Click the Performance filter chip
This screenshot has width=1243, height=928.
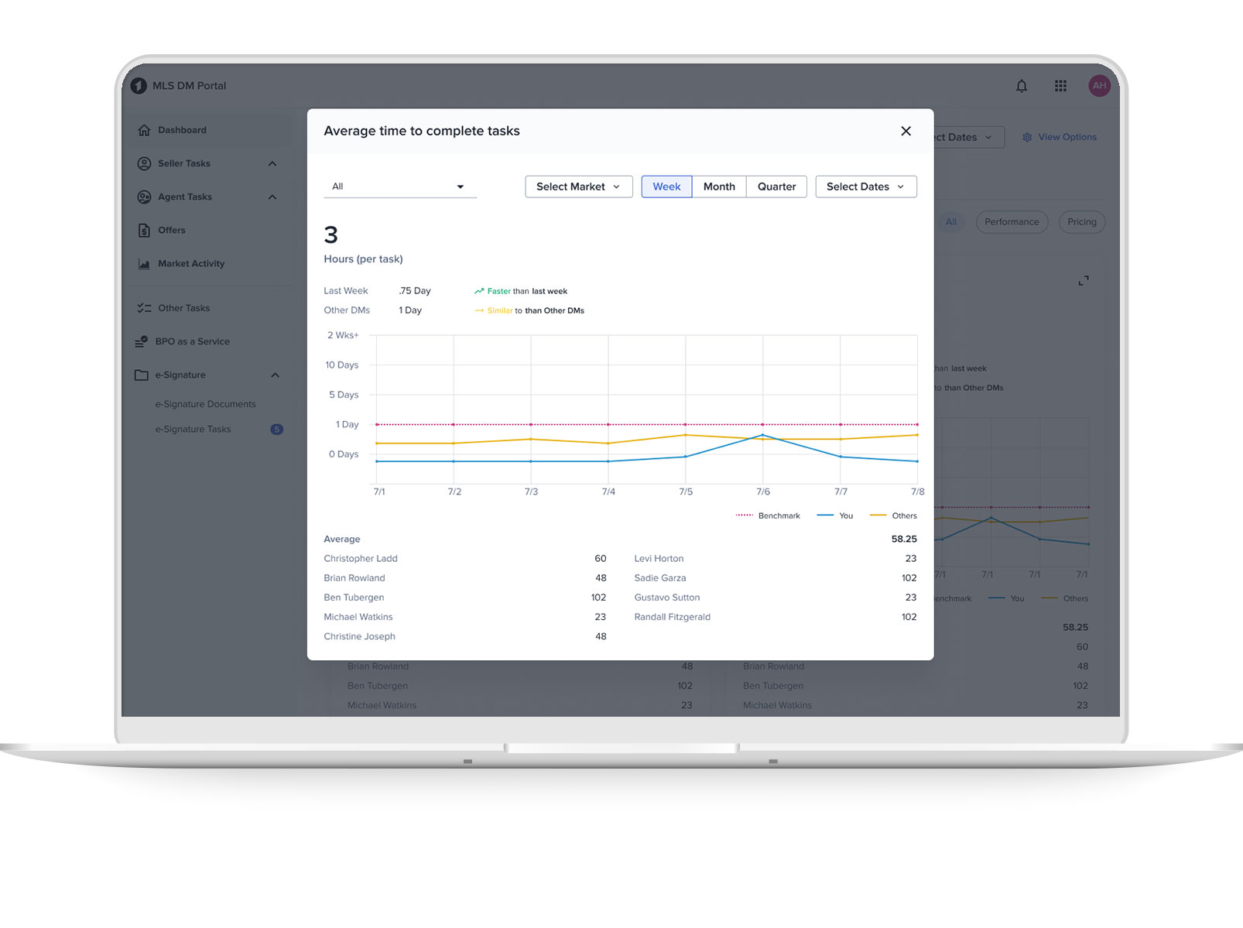pos(1012,222)
